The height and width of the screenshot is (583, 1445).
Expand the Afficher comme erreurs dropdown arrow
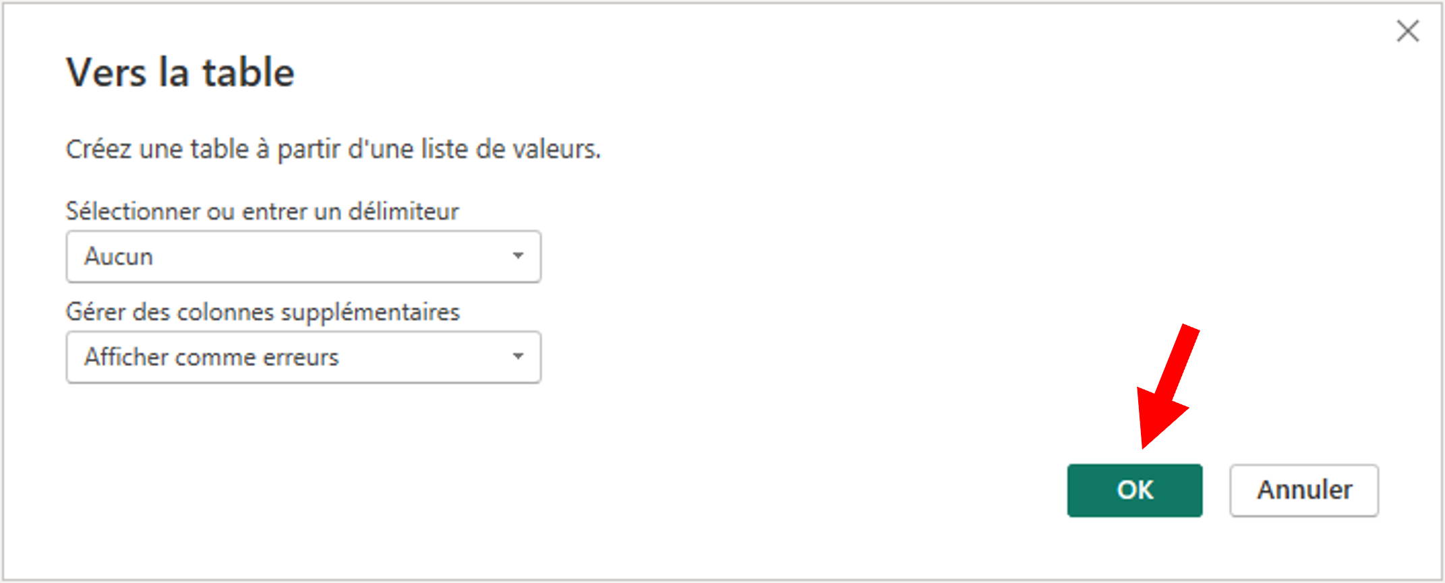pyautogui.click(x=517, y=357)
